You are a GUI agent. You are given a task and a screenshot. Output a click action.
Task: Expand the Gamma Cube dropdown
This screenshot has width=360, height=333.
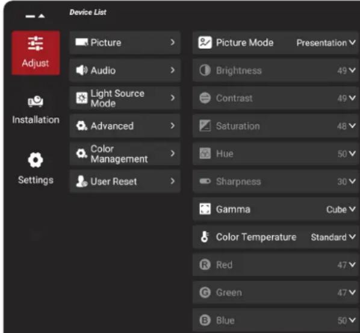coord(341,209)
